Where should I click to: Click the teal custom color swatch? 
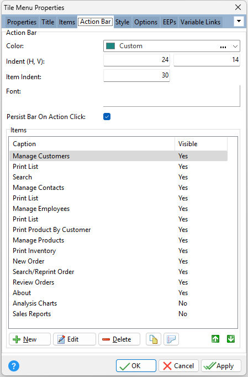(110, 46)
